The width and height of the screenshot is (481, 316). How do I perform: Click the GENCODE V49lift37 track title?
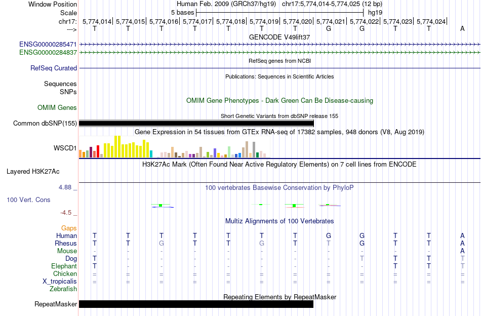tap(279, 37)
